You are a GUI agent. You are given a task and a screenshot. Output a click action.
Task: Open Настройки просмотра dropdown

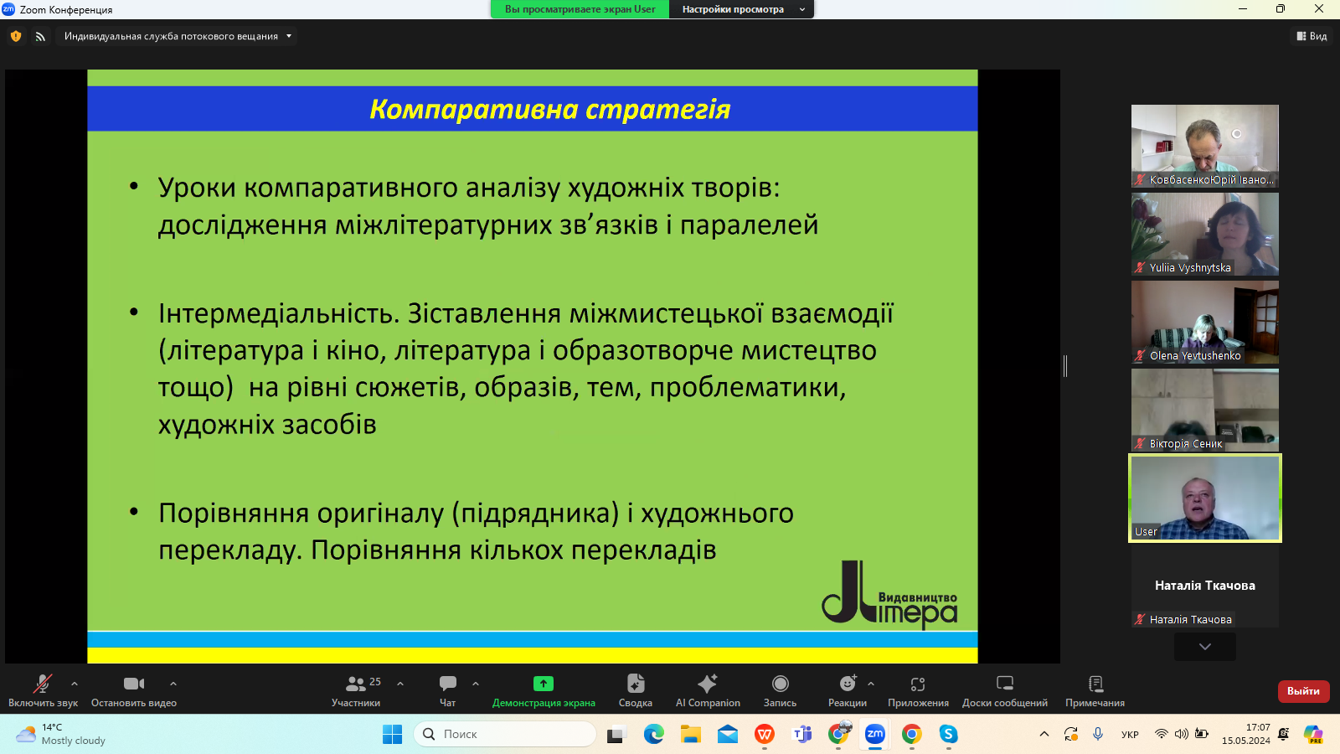click(741, 9)
